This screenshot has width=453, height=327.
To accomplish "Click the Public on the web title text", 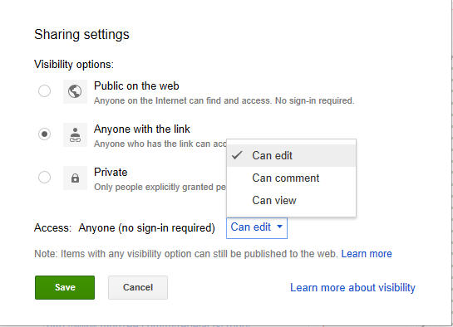I will [136, 86].
